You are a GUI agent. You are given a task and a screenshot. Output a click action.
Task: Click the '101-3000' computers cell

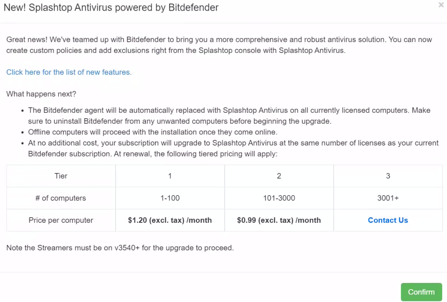pos(279,198)
